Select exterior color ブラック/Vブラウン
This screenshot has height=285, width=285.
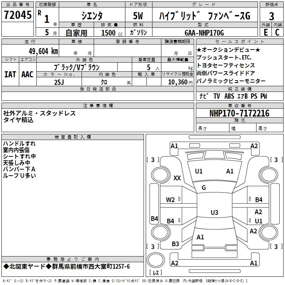click(77, 67)
